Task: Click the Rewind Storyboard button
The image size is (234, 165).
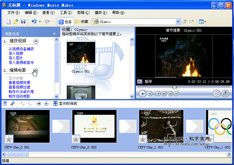Action: click(x=39, y=103)
